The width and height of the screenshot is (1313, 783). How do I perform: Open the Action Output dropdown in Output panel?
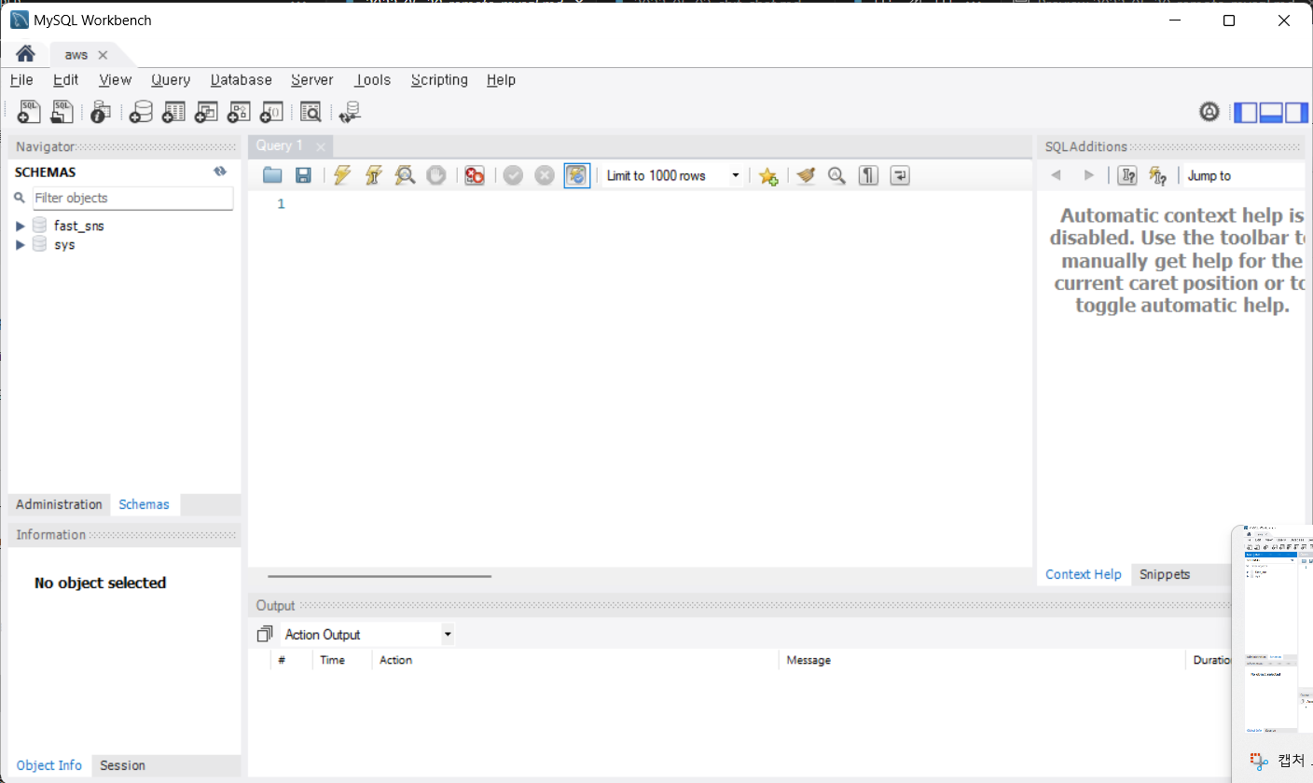[x=447, y=634]
